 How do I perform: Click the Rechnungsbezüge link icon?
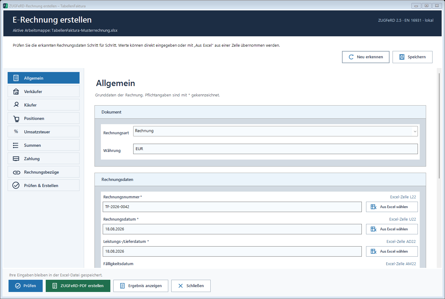pos(16,172)
